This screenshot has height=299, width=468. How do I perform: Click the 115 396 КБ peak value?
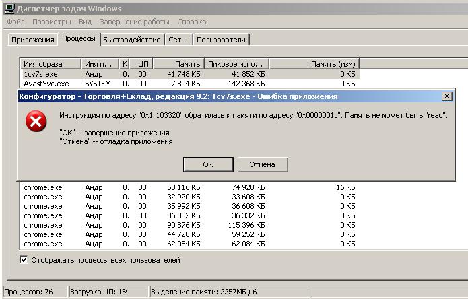pyautogui.click(x=246, y=225)
